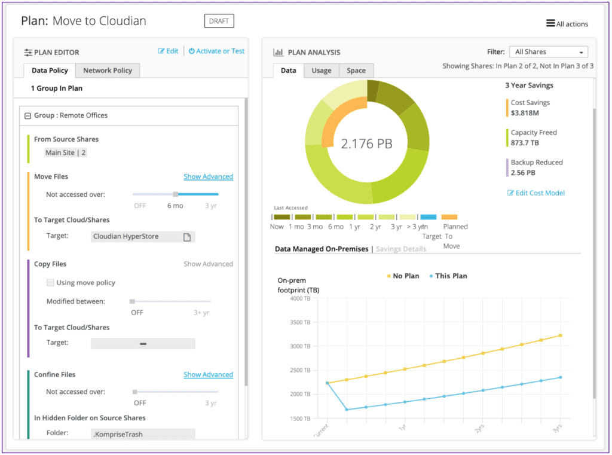Viewport: 612px width, 455px height.
Task: Switch to the Data Policy tab
Action: click(x=50, y=71)
